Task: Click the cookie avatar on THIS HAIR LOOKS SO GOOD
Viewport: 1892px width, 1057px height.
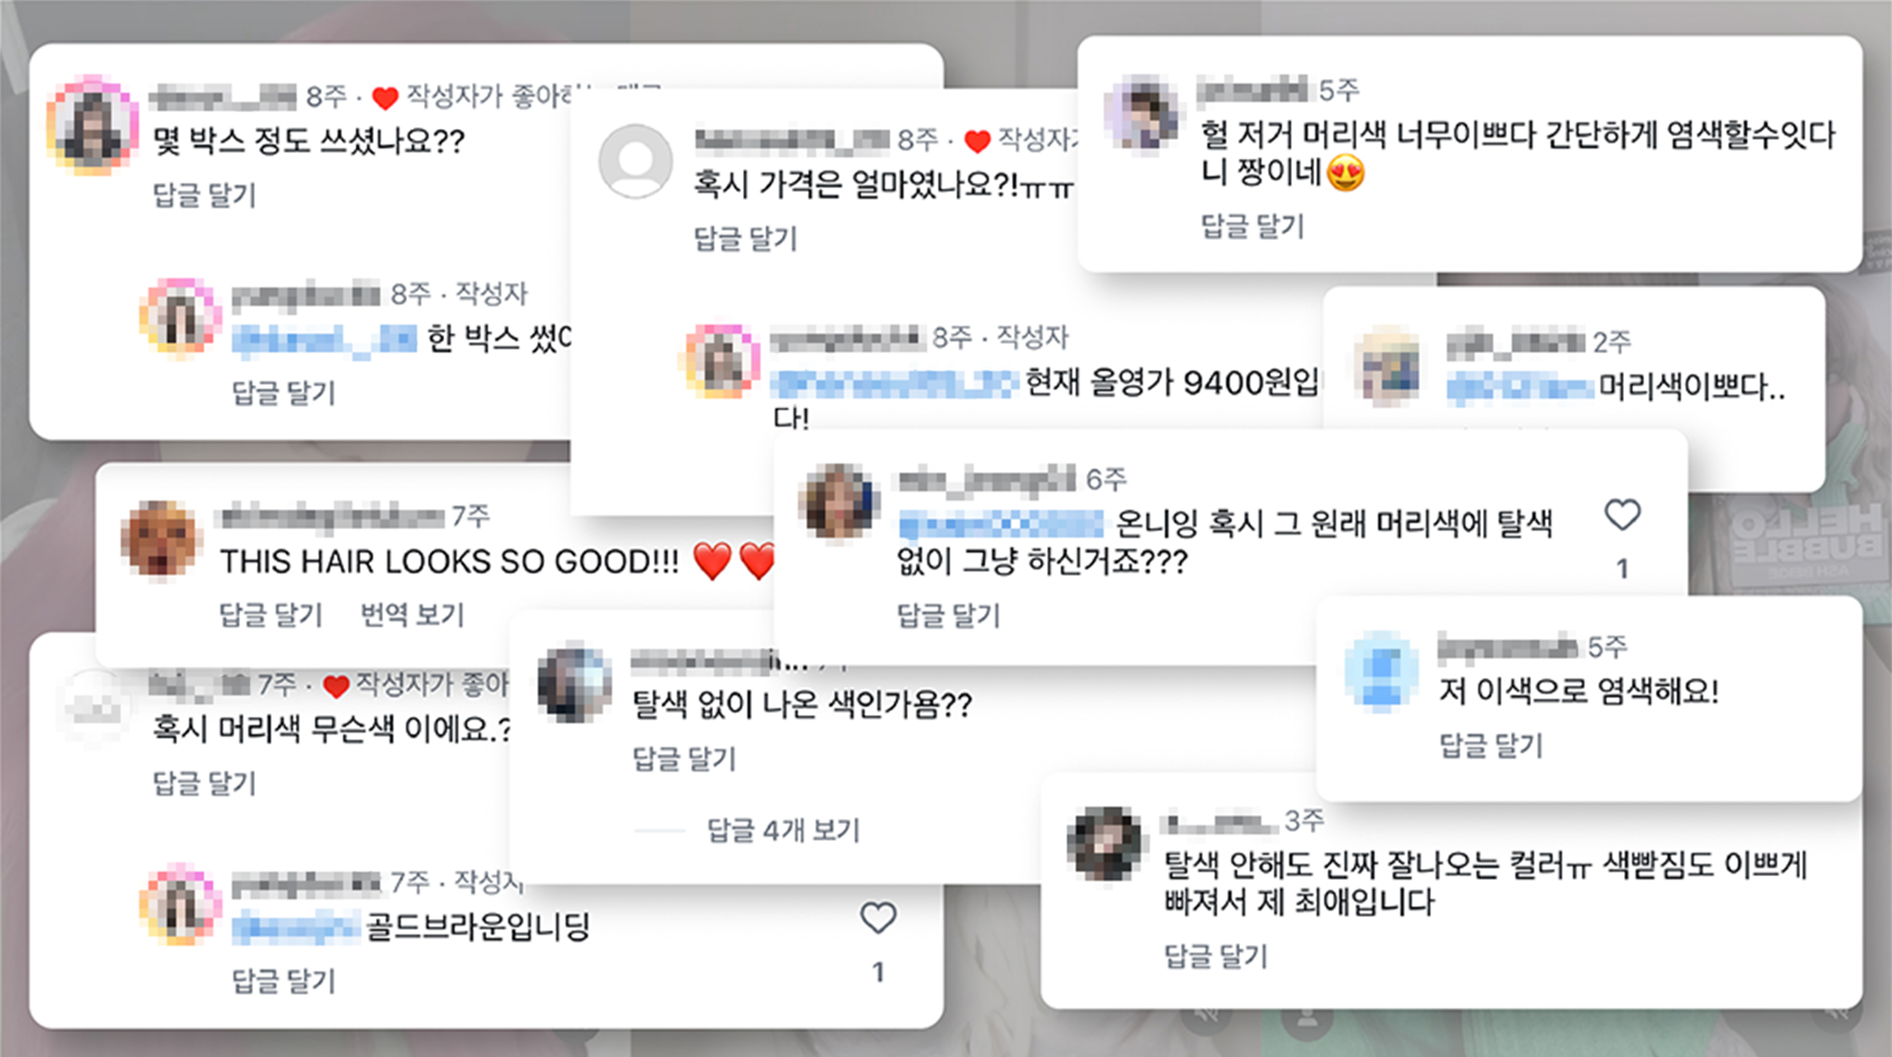Action: [160, 540]
